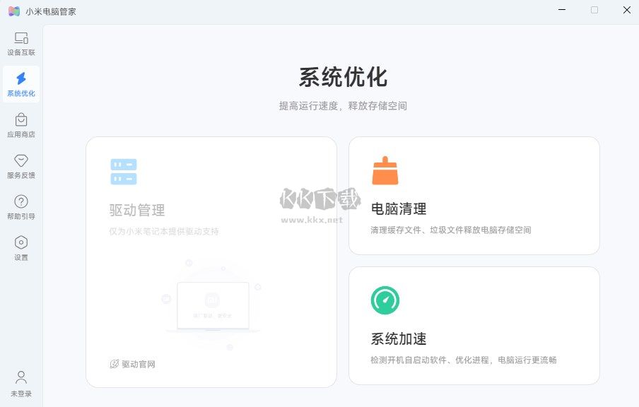Open the 设备互联 sidebar icon
The image size is (639, 407).
(20, 39)
